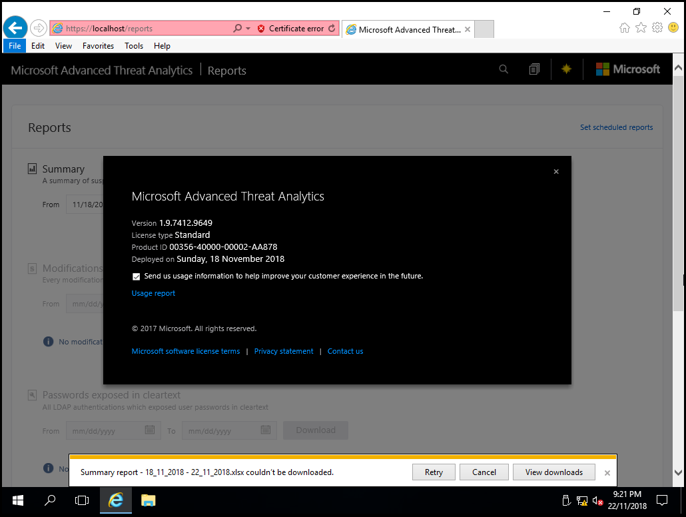Click the Set scheduled reports link
The image size is (686, 517).
click(616, 127)
